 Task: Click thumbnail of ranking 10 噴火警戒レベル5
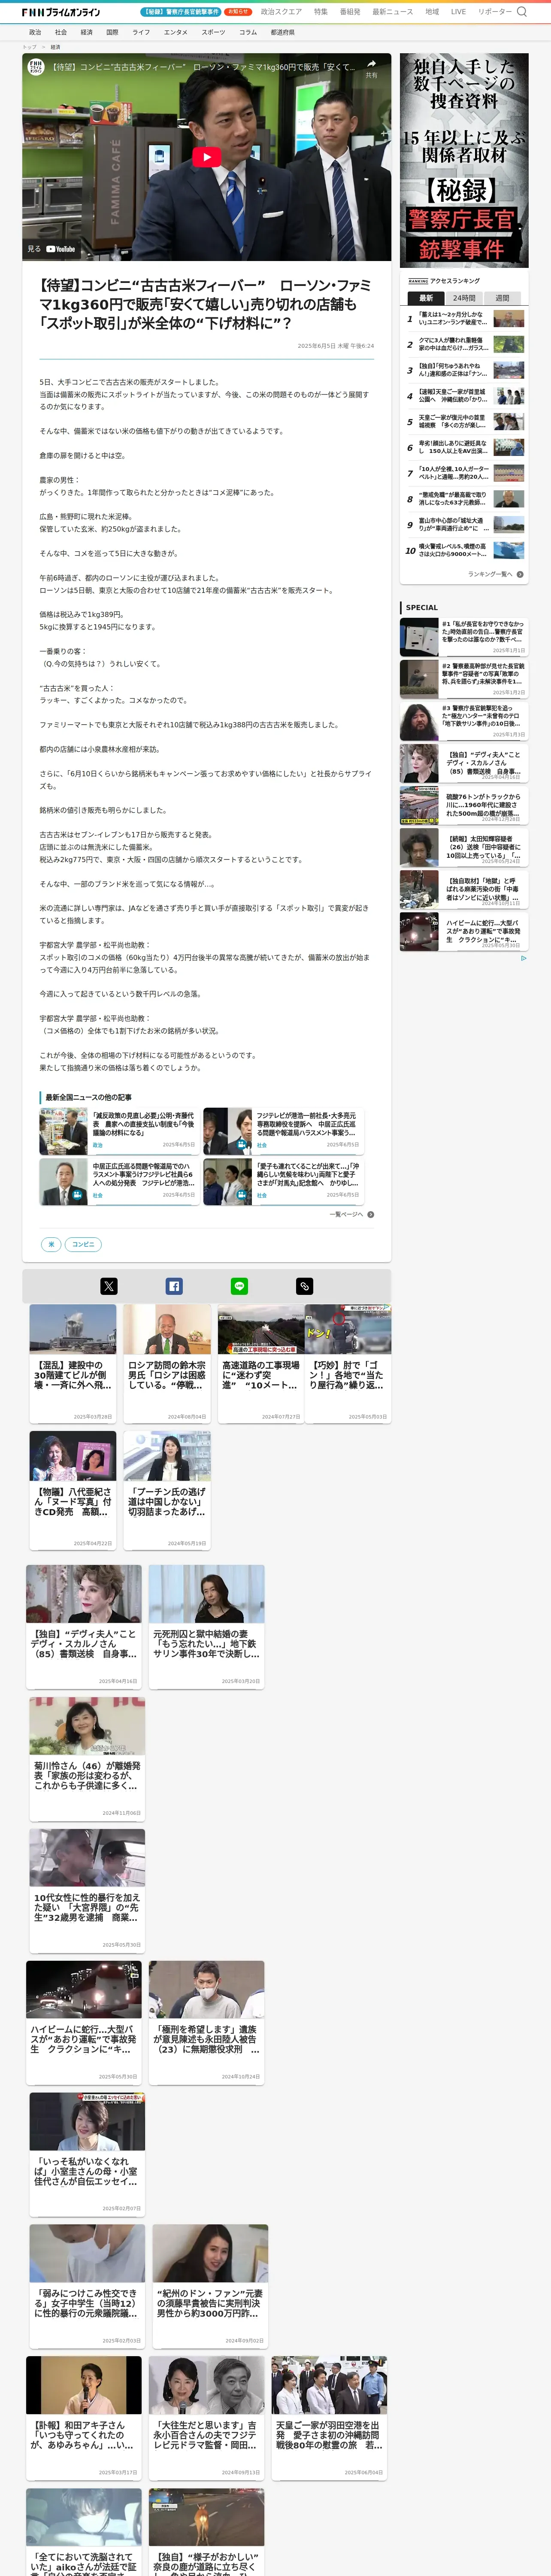pos(508,550)
